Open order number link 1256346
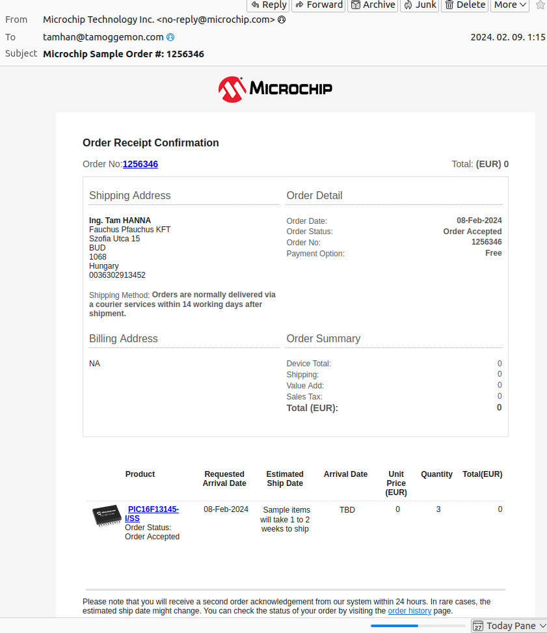The image size is (547, 633). (140, 164)
